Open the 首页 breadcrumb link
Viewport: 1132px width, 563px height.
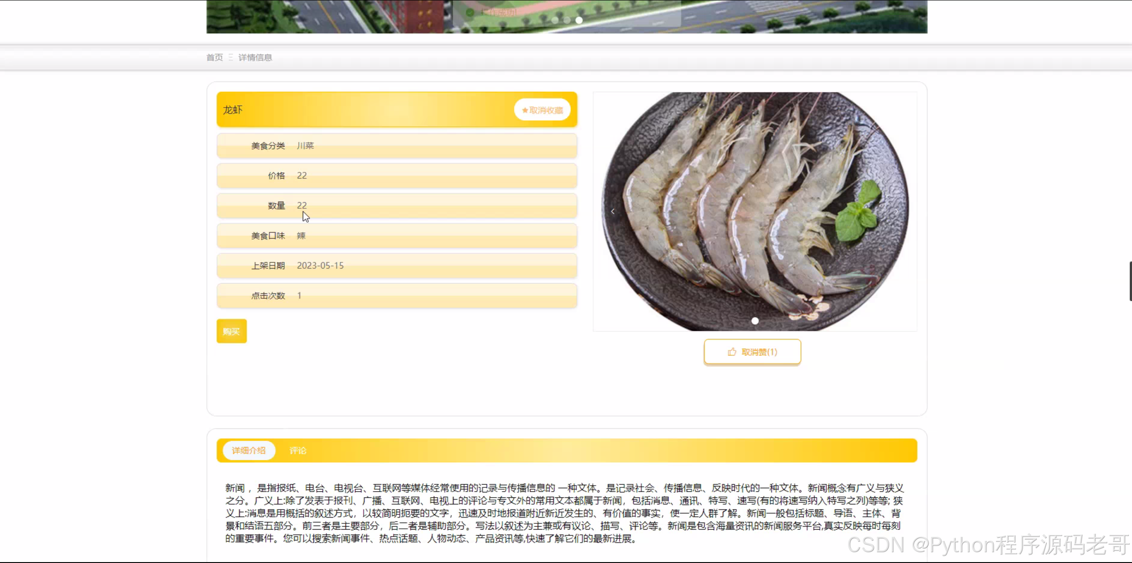click(215, 58)
